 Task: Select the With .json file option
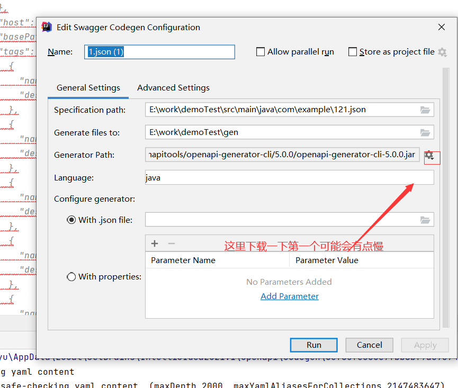point(71,220)
